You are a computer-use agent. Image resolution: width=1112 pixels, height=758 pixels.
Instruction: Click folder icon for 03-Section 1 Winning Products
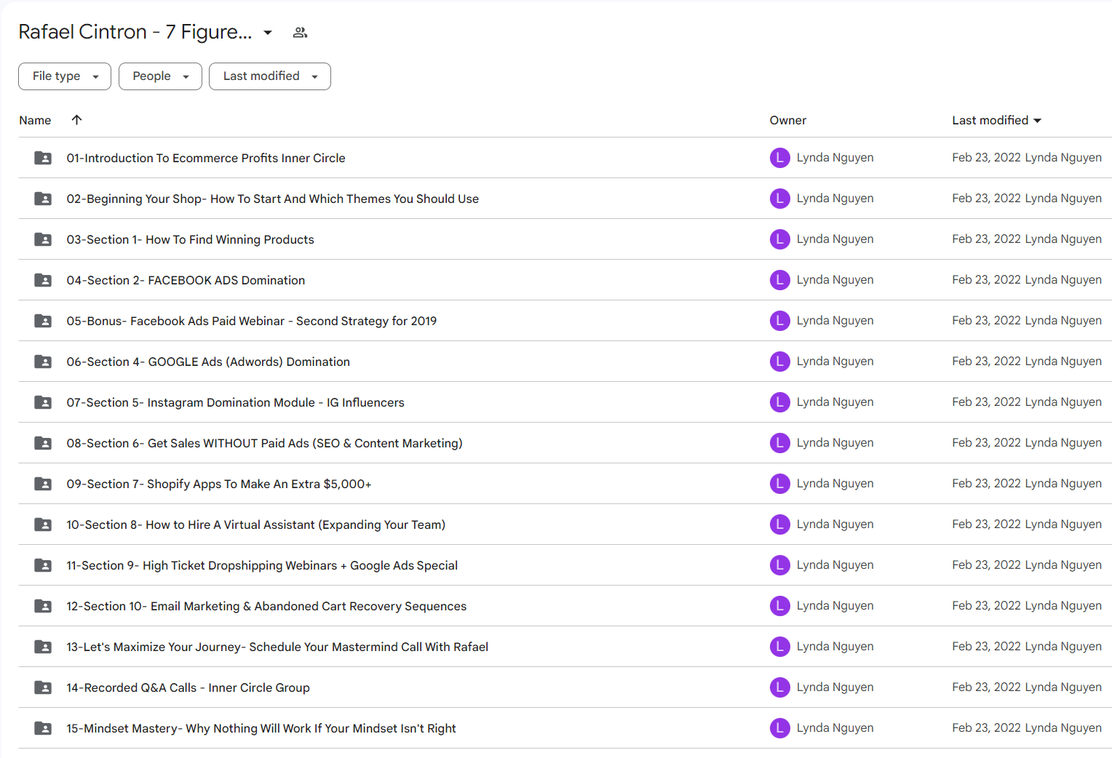coord(43,239)
